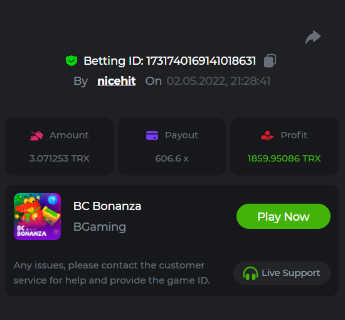Click the purple Payout card icon
The height and width of the screenshot is (320, 345).
152,135
